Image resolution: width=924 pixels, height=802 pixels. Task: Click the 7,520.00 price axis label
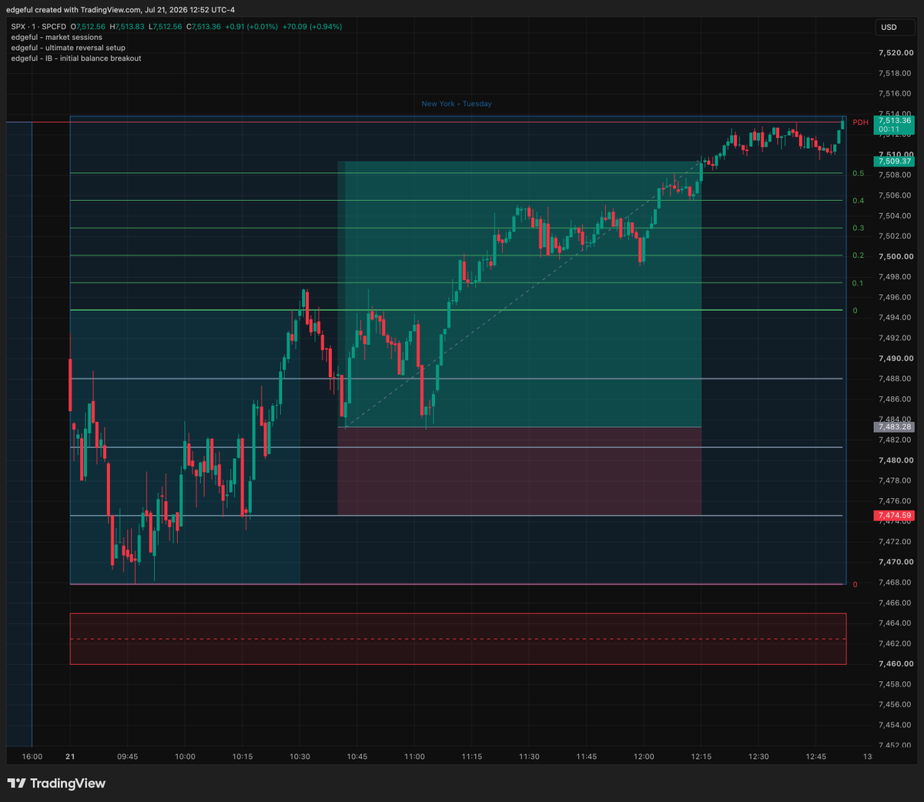click(896, 53)
